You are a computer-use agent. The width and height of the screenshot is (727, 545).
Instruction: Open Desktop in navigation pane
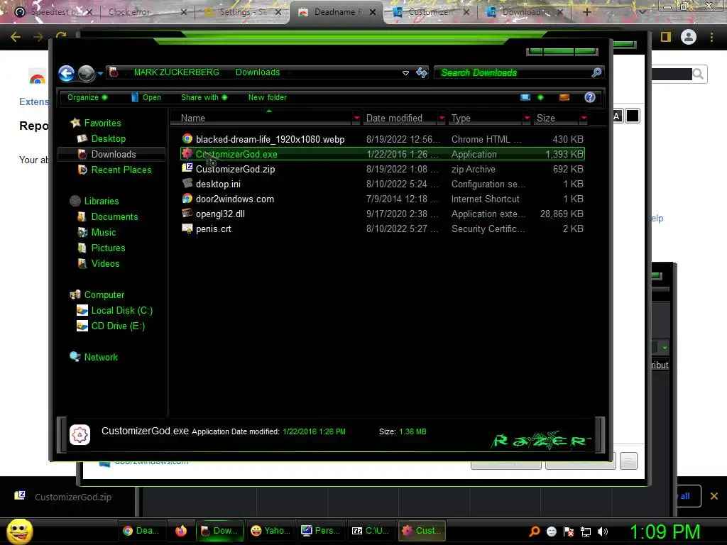109,138
